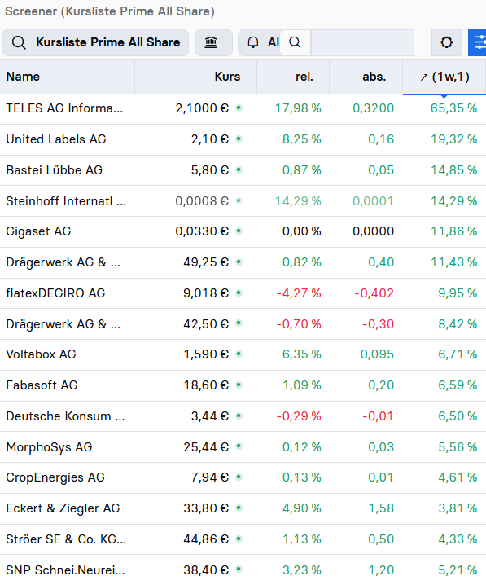The height and width of the screenshot is (585, 486).
Task: Open the Kursliste Prime All Share selector
Action: (x=95, y=42)
